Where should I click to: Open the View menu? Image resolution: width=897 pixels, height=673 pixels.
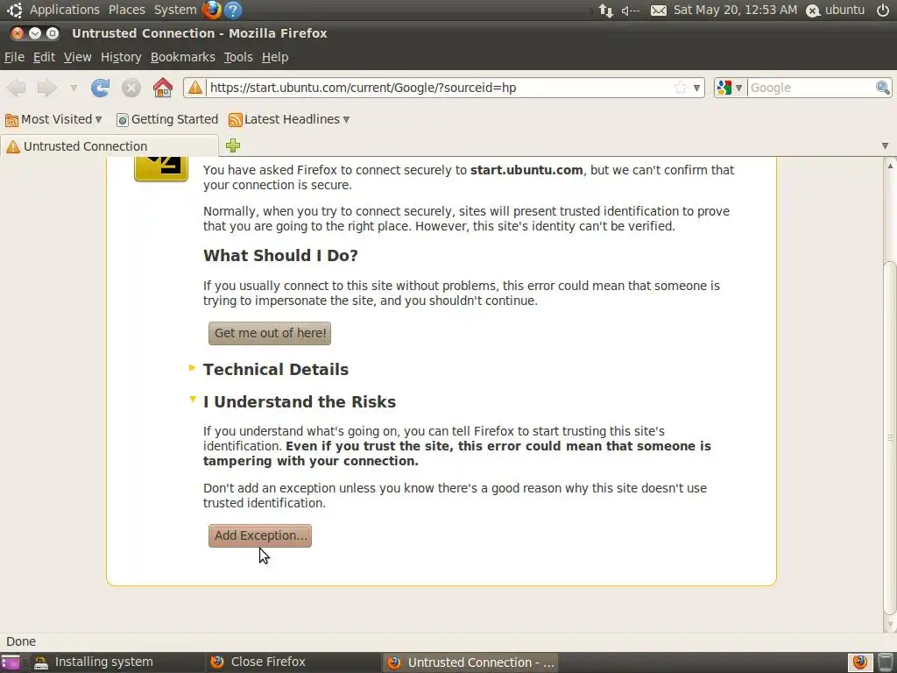(x=77, y=57)
